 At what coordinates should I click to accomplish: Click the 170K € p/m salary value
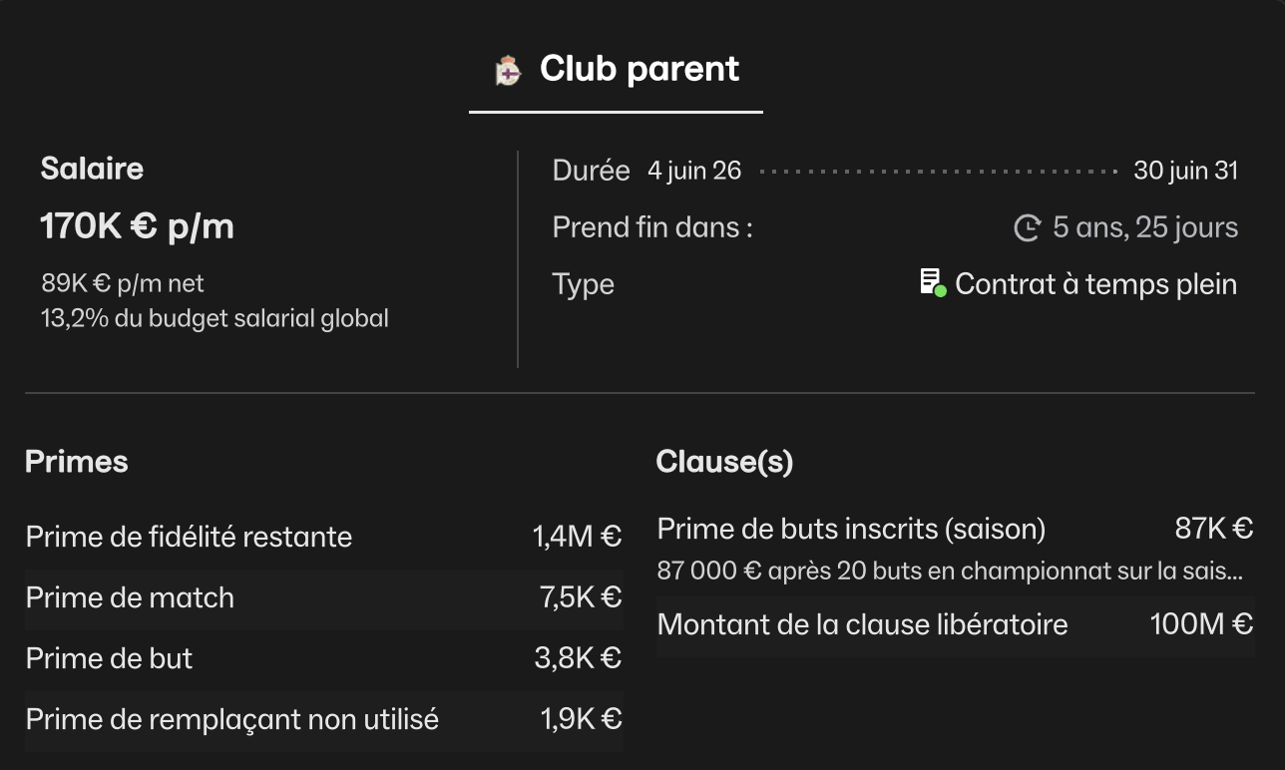pos(138,226)
